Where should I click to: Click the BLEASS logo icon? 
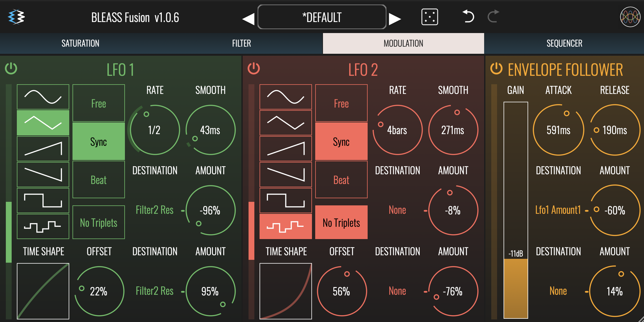coord(17,17)
